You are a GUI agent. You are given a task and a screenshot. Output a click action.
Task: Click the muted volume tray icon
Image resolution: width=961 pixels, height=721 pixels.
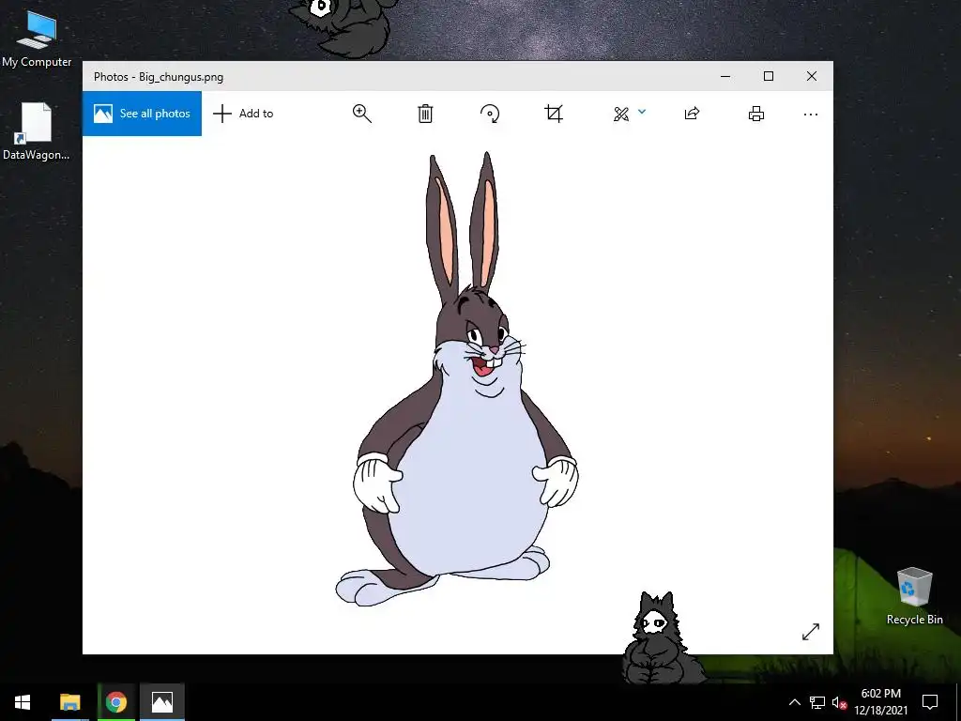tap(839, 702)
